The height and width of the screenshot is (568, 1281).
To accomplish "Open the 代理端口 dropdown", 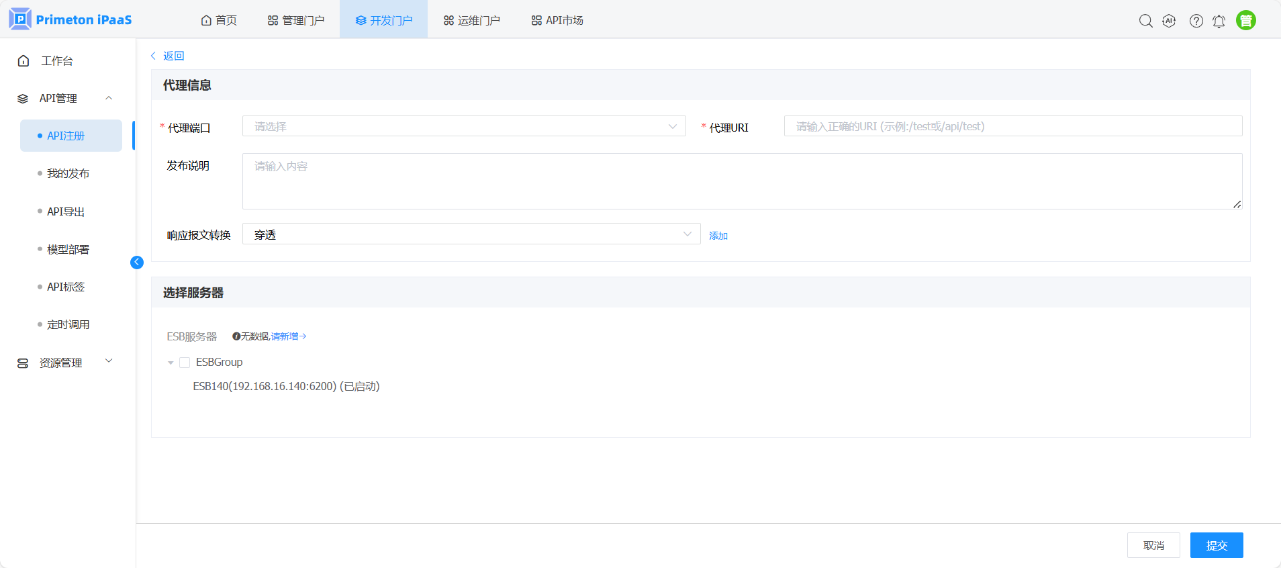I will pos(463,126).
